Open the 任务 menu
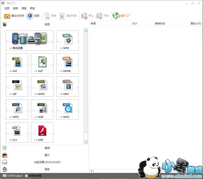Viewport: 203px width, 179px height. tap(7, 8)
